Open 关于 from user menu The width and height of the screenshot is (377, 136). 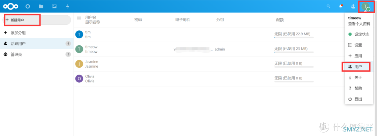click(360, 78)
